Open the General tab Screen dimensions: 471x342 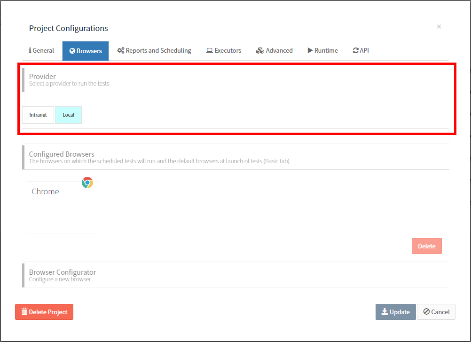(x=41, y=50)
